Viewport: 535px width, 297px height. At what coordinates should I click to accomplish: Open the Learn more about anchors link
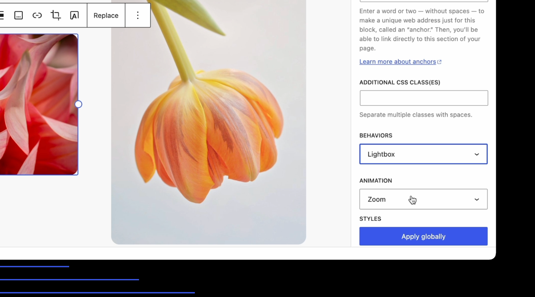pos(398,62)
